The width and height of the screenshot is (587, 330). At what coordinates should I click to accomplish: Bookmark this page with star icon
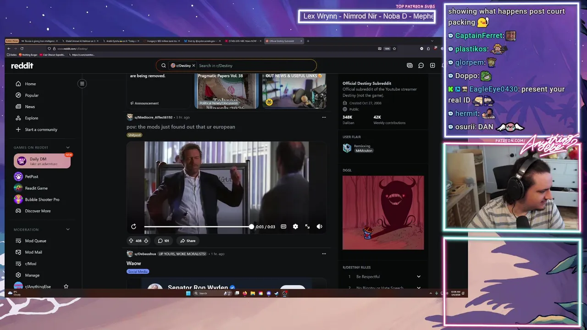(x=394, y=49)
